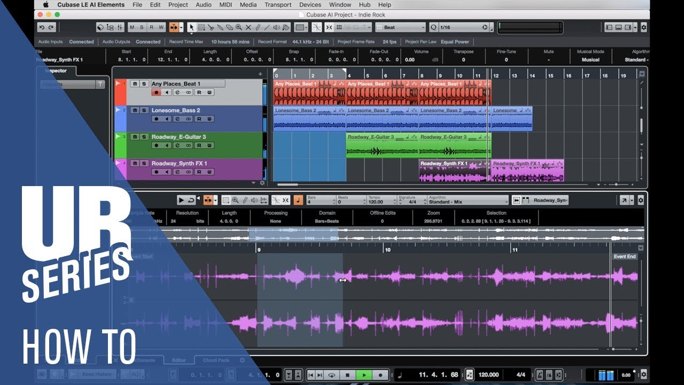Select the Glue tool
The width and height of the screenshot is (684, 385).
(x=220, y=27)
